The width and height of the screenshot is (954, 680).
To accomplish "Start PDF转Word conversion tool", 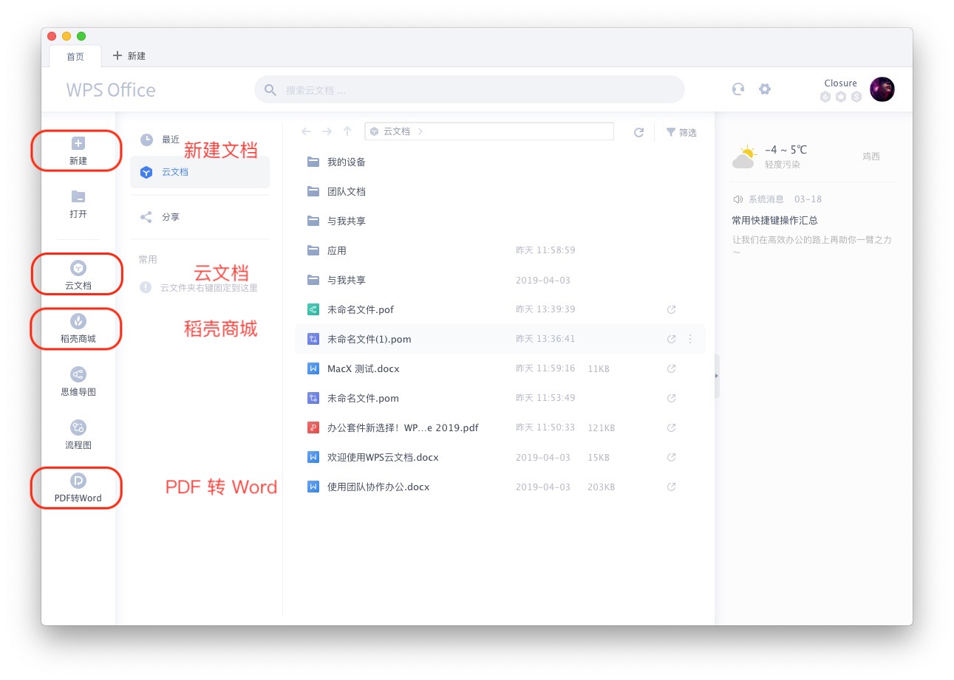I will pyautogui.click(x=77, y=487).
